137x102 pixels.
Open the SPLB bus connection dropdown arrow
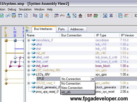pyautogui.click(x=93, y=79)
